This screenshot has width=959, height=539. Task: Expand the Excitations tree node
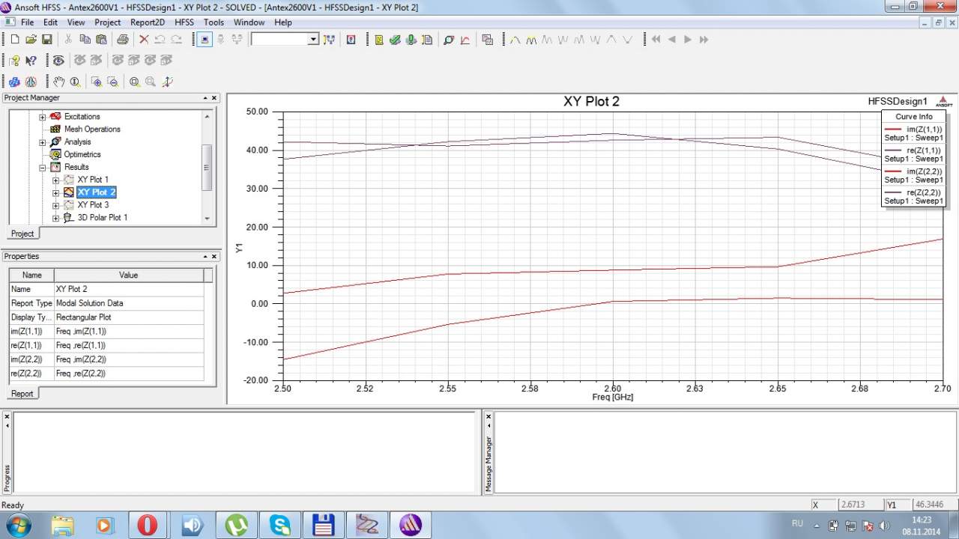[x=43, y=117]
